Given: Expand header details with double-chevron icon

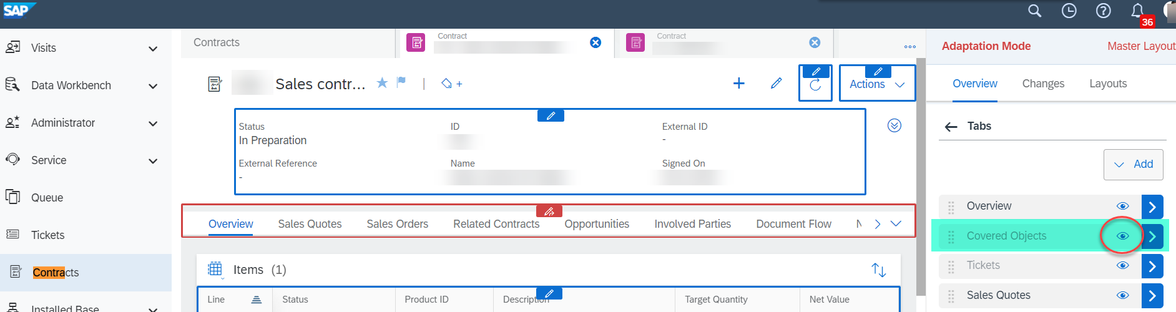Looking at the screenshot, I should click(894, 125).
